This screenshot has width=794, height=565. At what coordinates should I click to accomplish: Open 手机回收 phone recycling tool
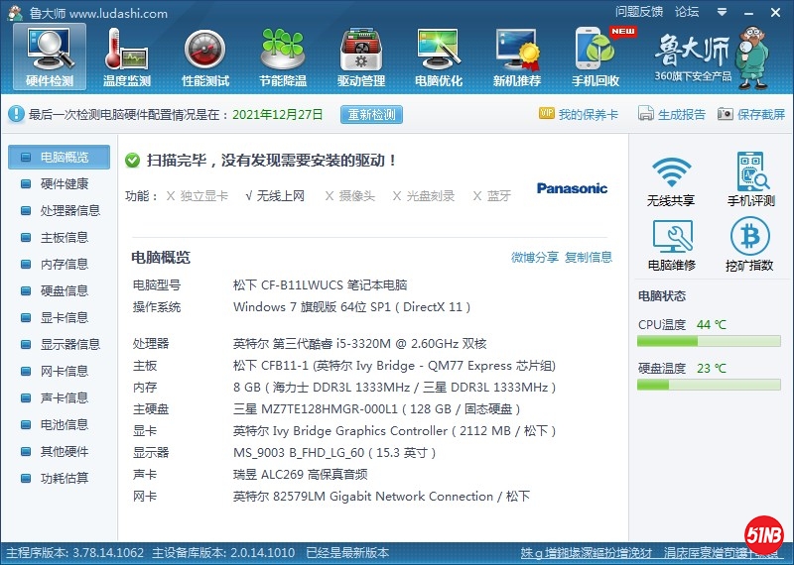(596, 56)
